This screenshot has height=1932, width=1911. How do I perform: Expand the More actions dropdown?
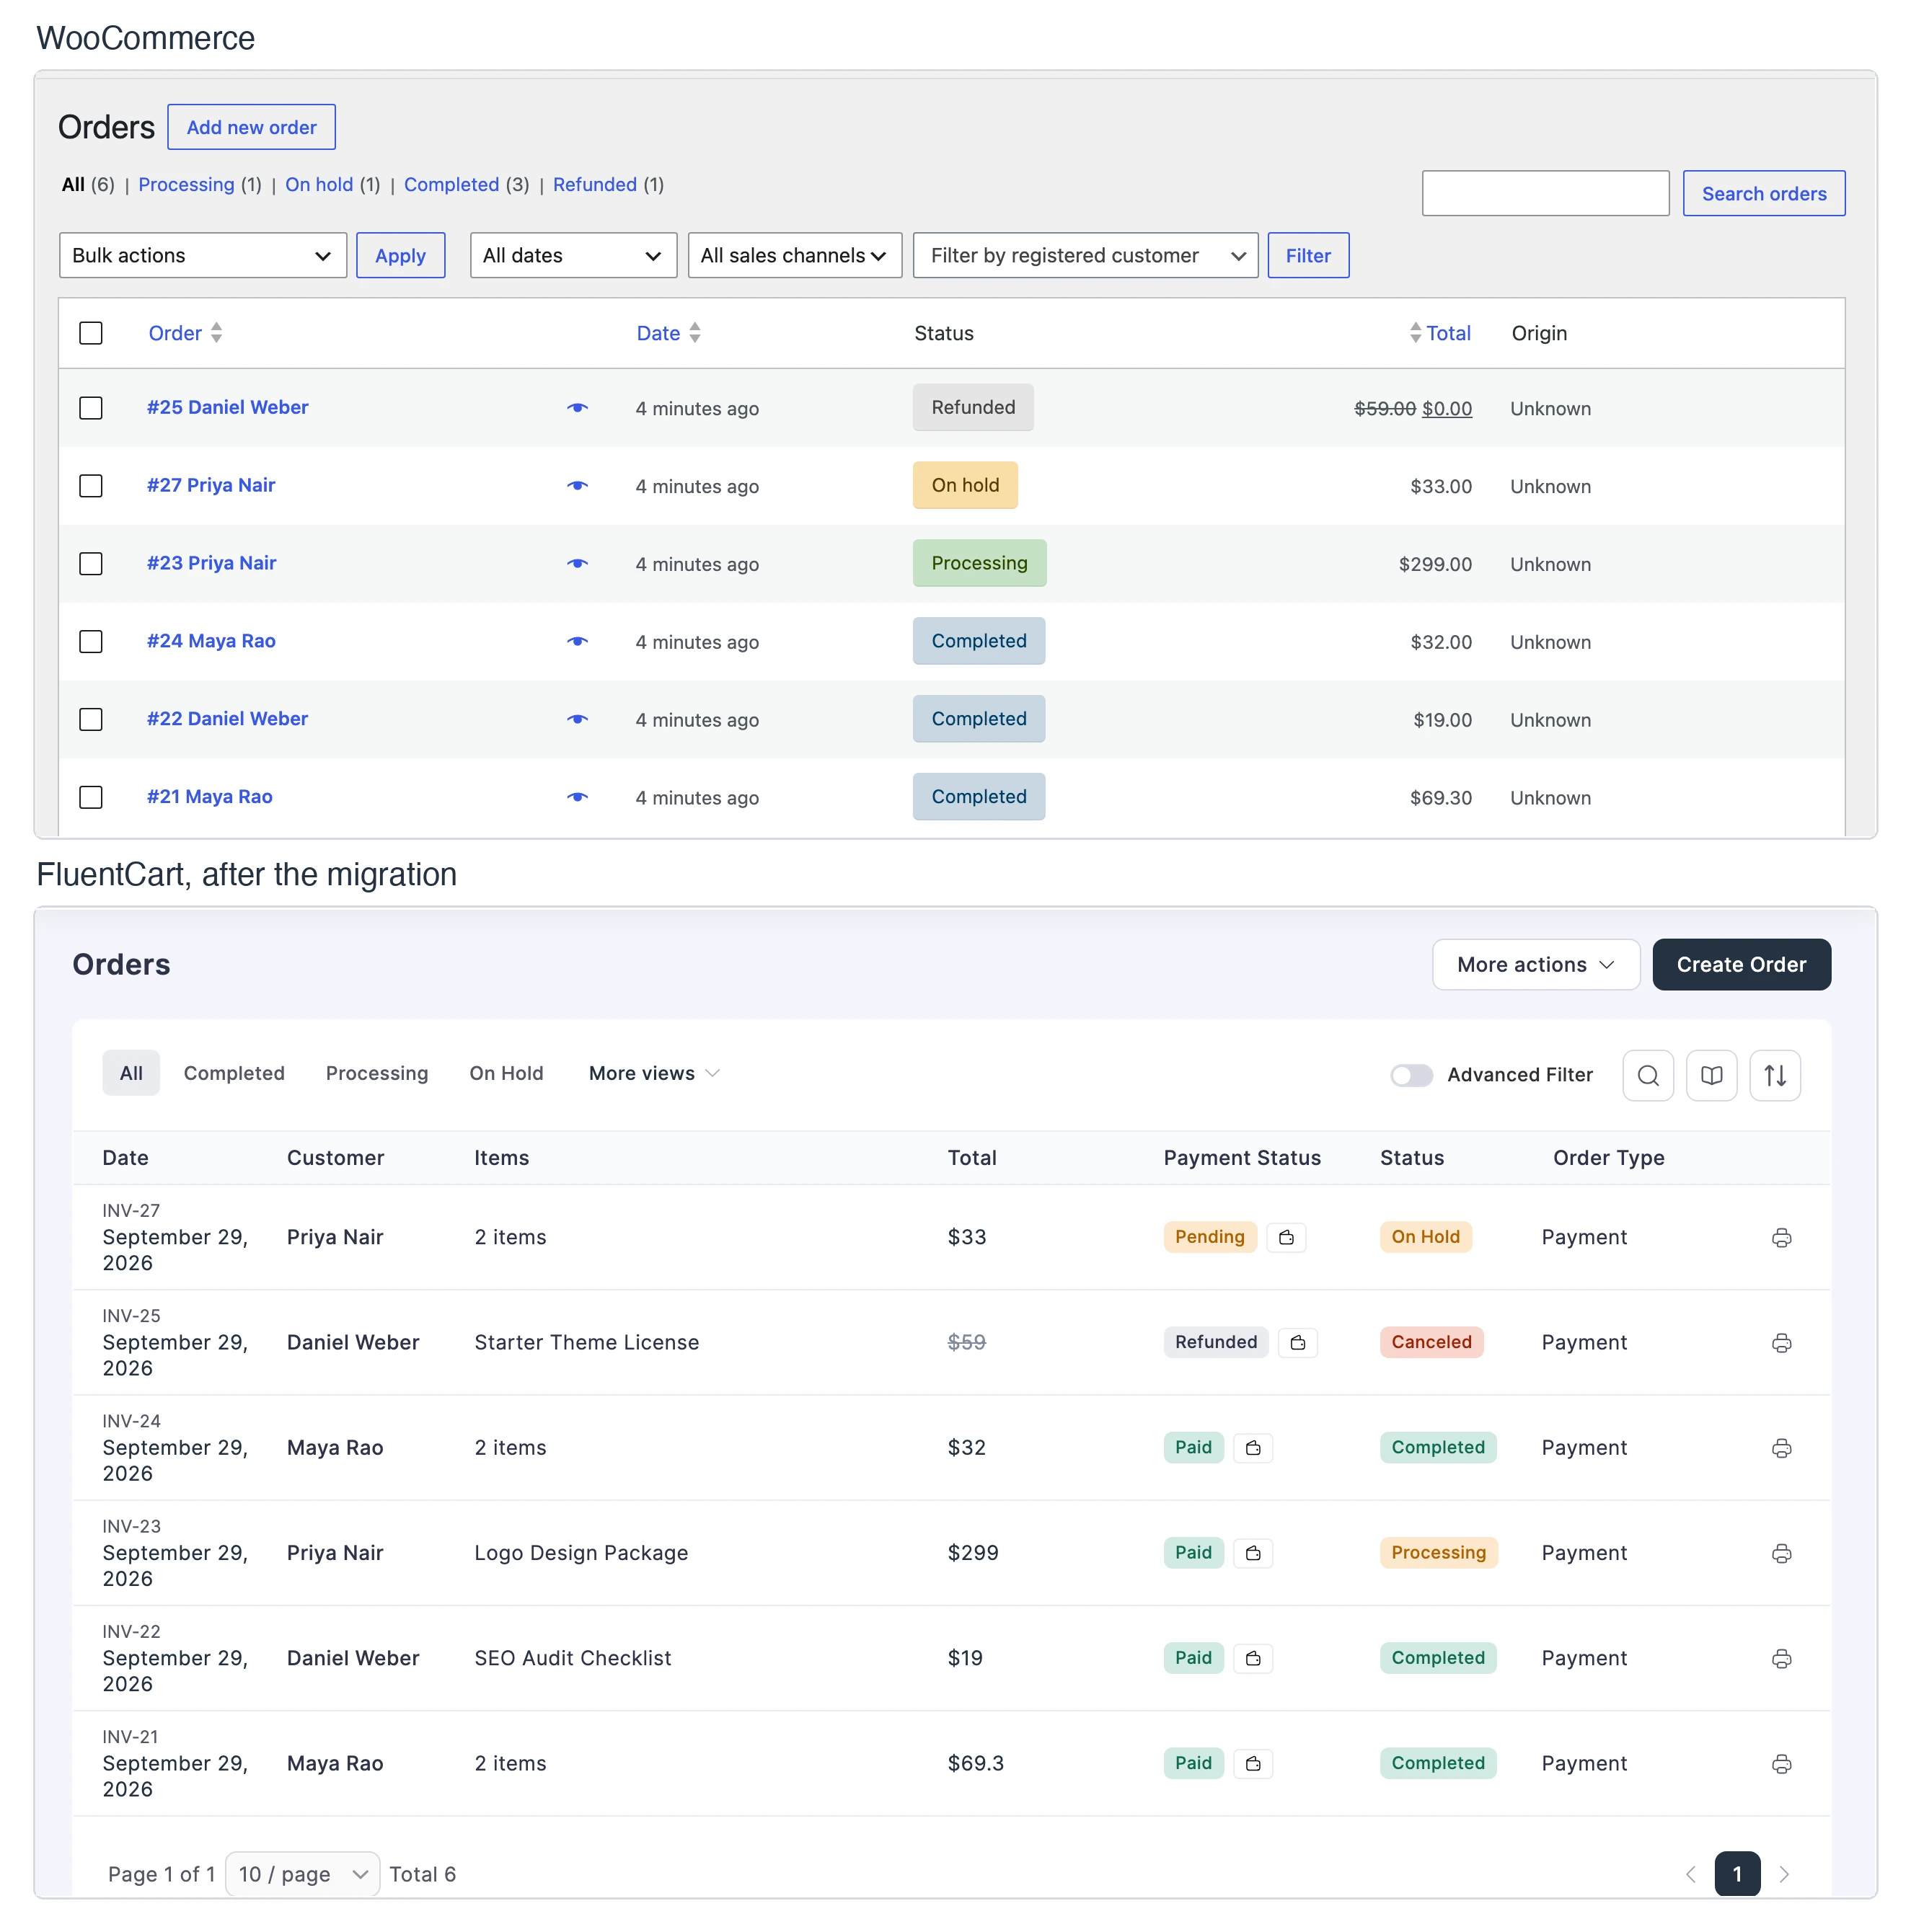[1536, 965]
